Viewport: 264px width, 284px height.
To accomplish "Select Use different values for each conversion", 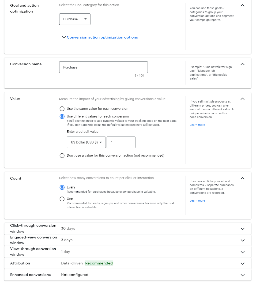I will 62,116.
